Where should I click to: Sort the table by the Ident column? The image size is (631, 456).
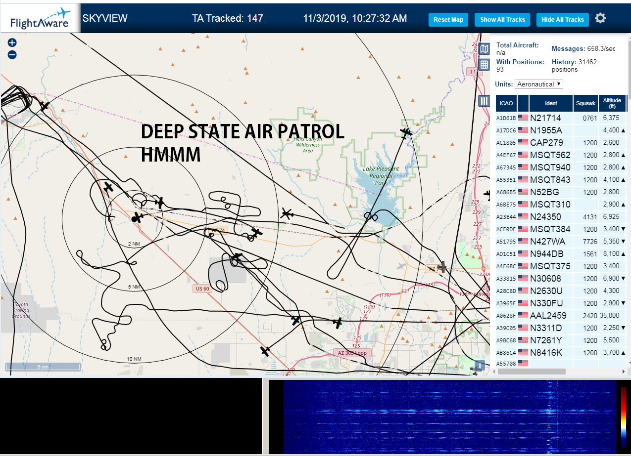(551, 103)
